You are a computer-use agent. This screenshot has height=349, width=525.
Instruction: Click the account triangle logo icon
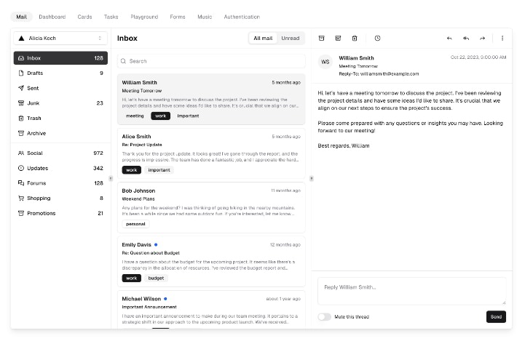tap(21, 38)
